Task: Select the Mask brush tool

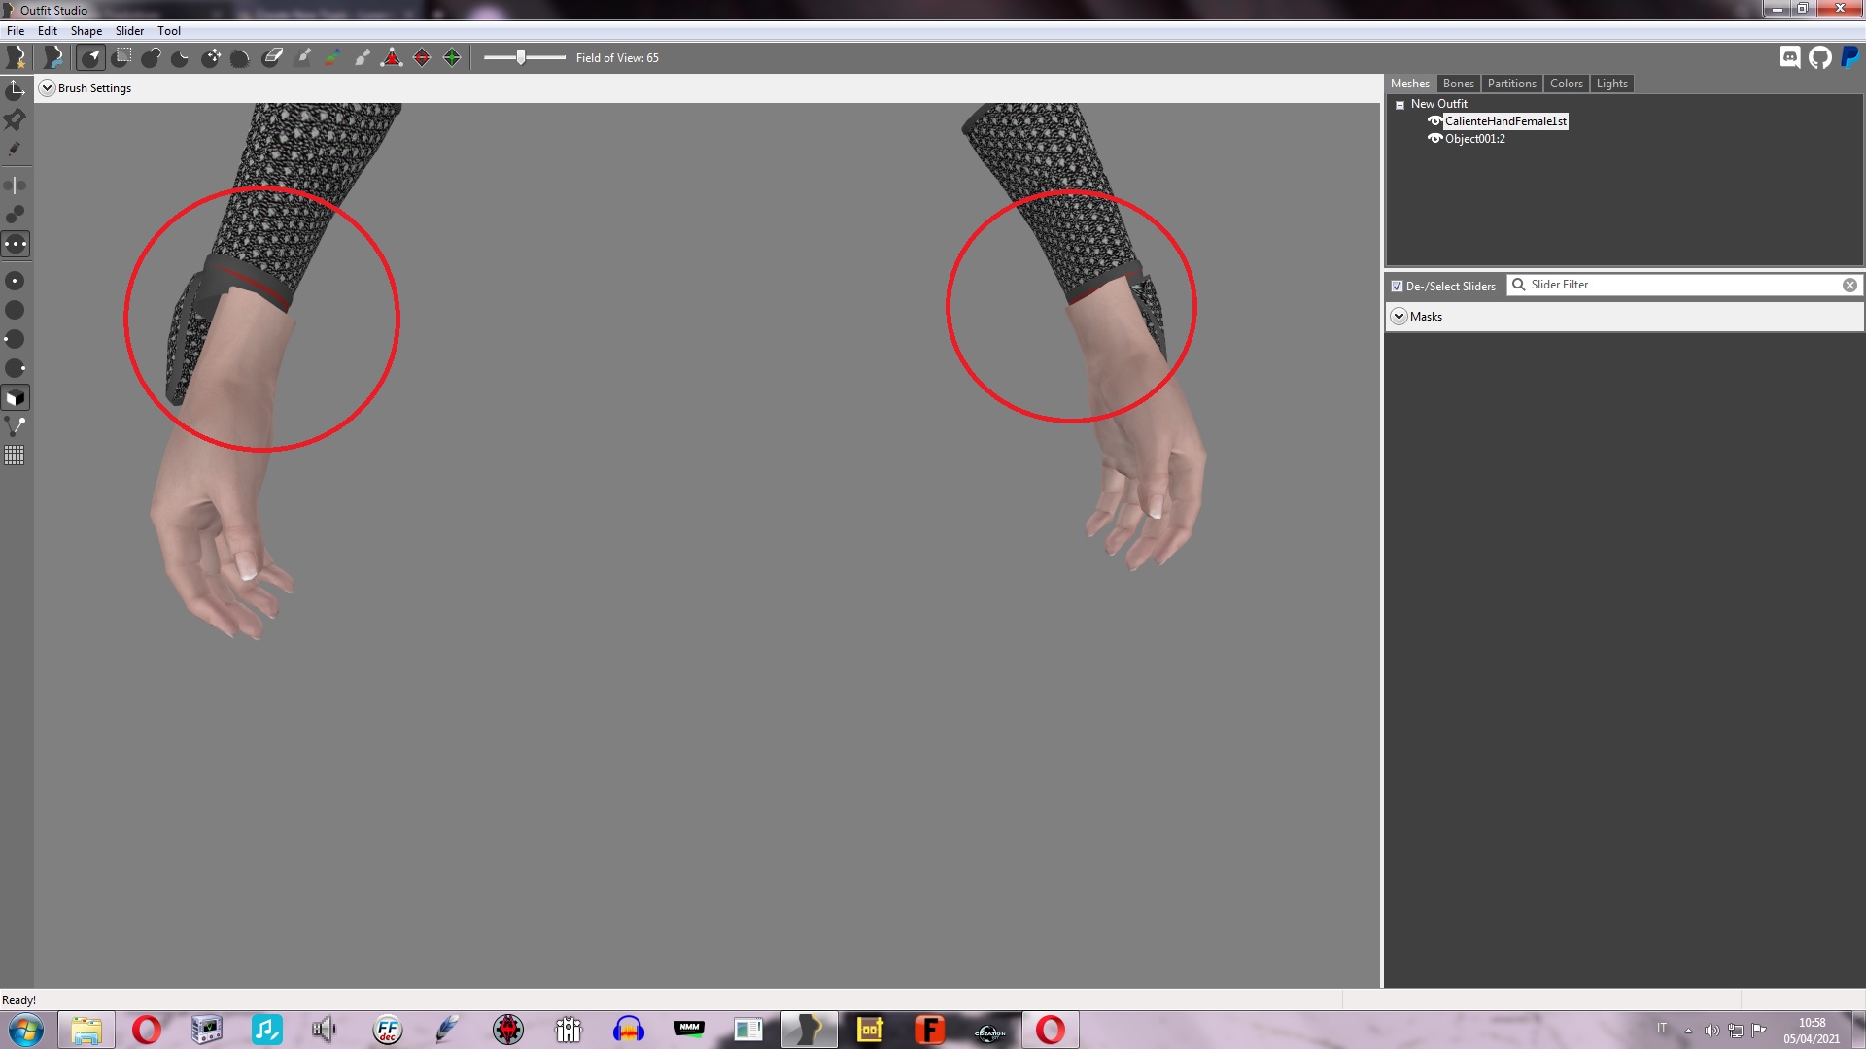Action: pyautogui.click(x=121, y=57)
